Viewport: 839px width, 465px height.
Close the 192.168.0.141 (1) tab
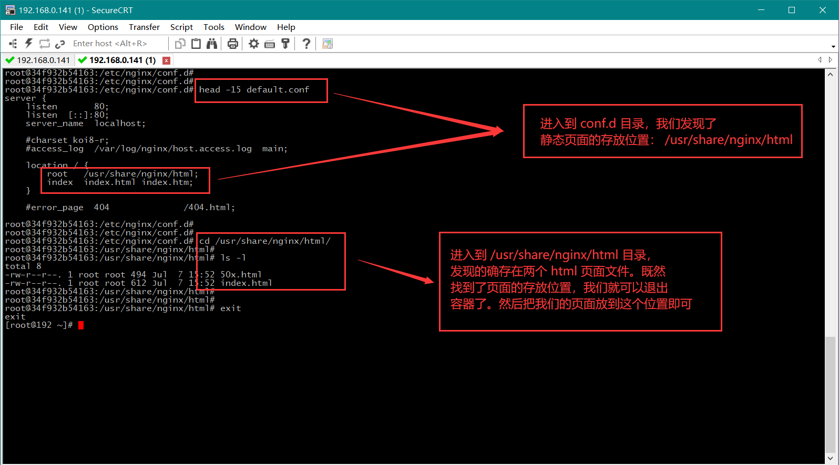click(x=166, y=60)
